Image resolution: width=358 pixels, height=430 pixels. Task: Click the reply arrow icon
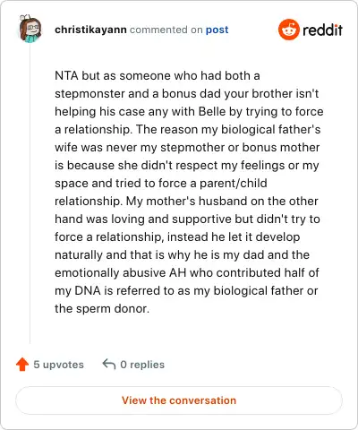[x=109, y=364]
